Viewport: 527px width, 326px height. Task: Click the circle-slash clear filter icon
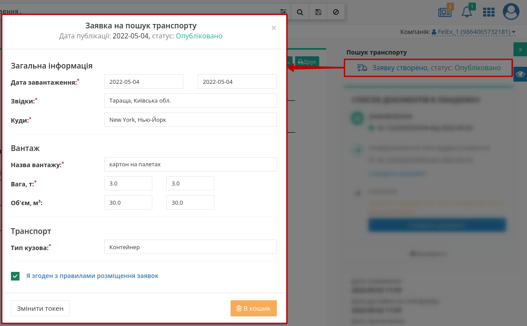pos(336,12)
